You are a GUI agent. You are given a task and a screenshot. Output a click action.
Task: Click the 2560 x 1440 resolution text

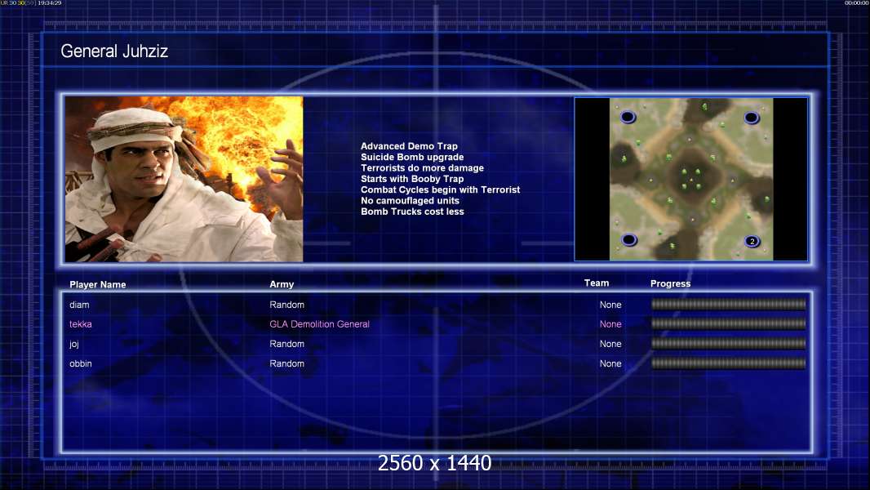coord(434,463)
